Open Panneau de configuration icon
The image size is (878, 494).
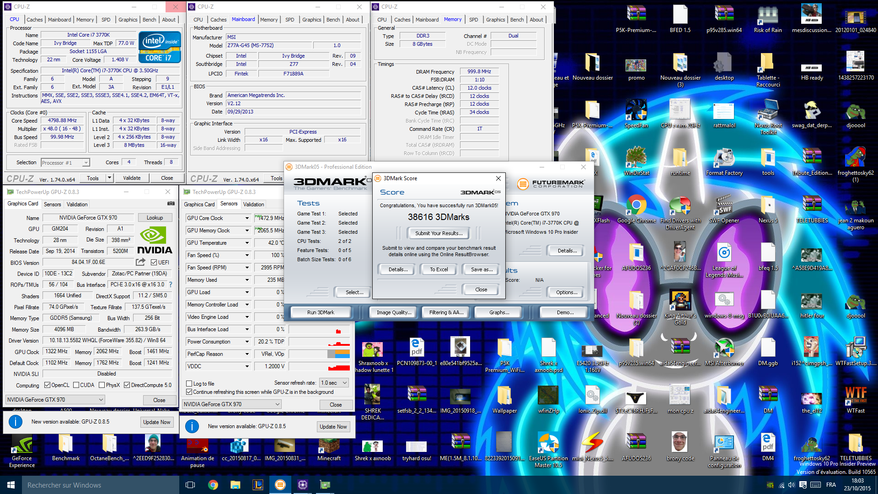724,451
